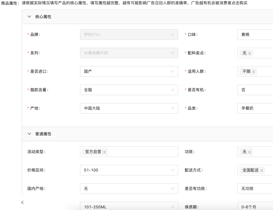Click the 品牌 field label
The image size is (273, 210).
(x=35, y=34)
